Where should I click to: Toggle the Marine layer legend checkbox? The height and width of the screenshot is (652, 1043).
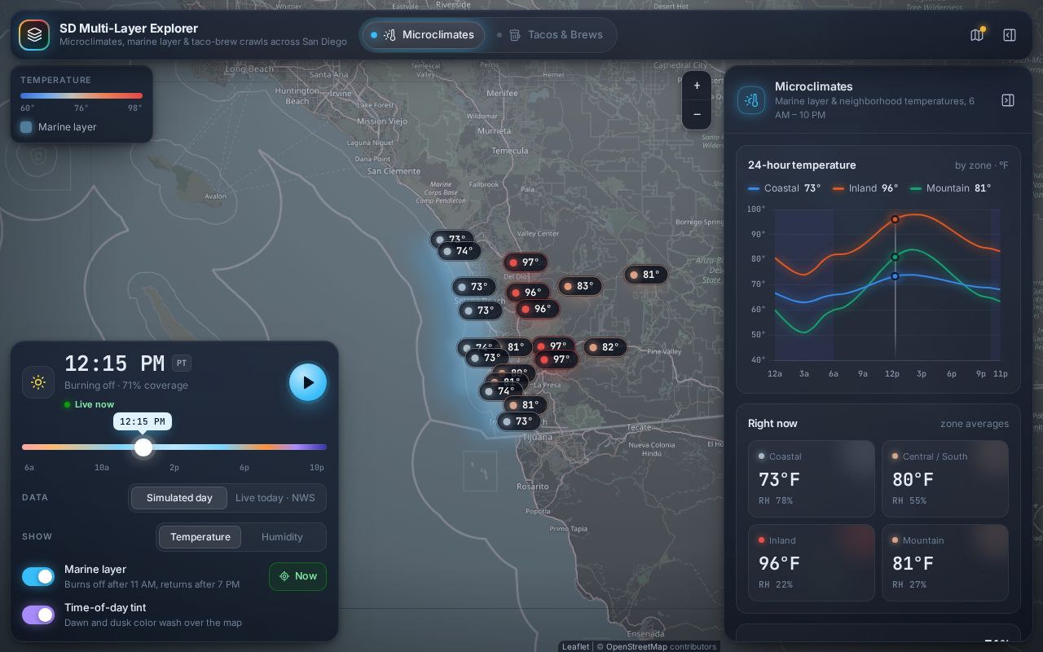pos(26,127)
